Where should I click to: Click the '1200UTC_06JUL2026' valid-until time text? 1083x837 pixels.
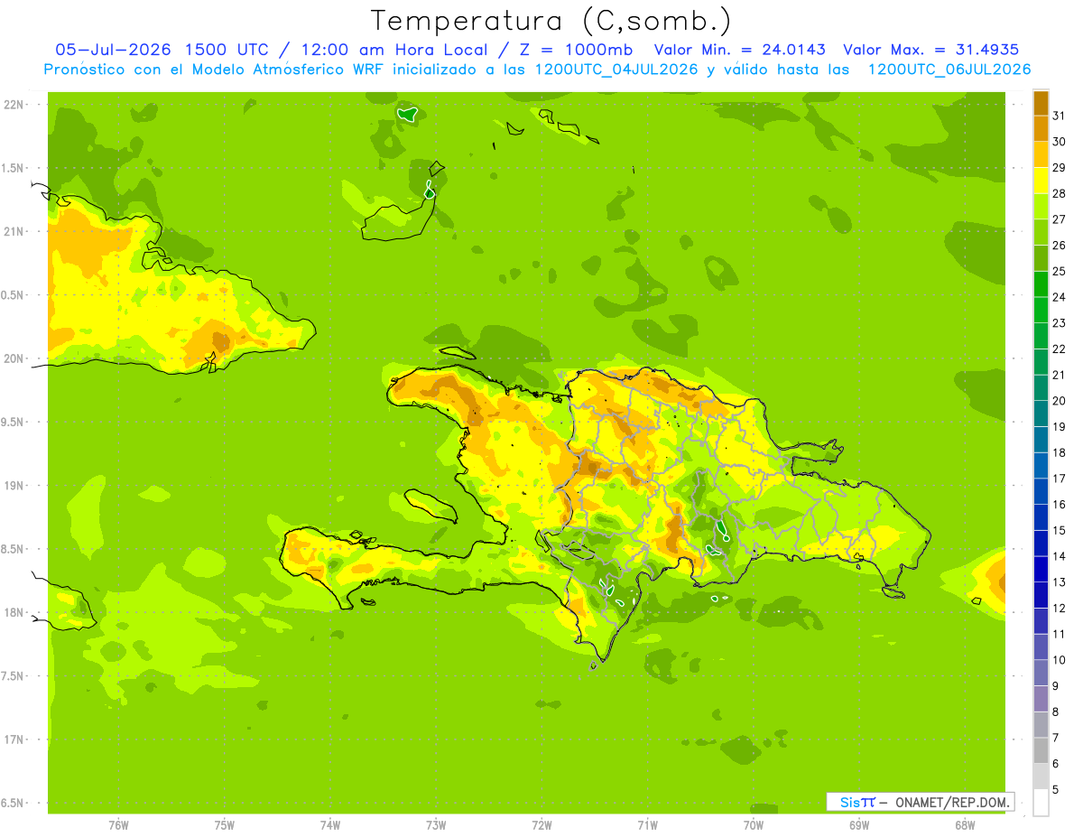pos(949,70)
